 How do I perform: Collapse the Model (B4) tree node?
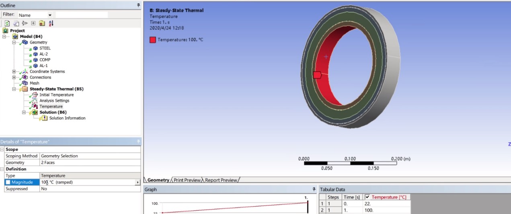(4, 37)
